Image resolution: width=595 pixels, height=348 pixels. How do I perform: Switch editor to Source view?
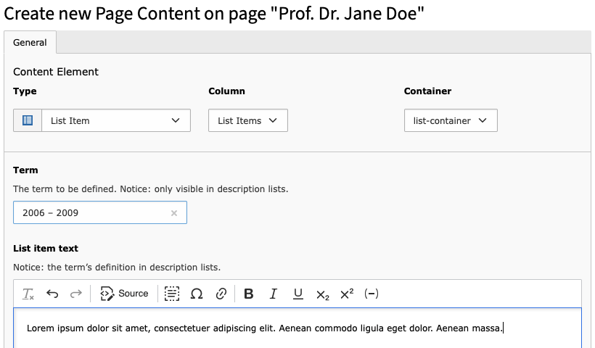pos(124,294)
